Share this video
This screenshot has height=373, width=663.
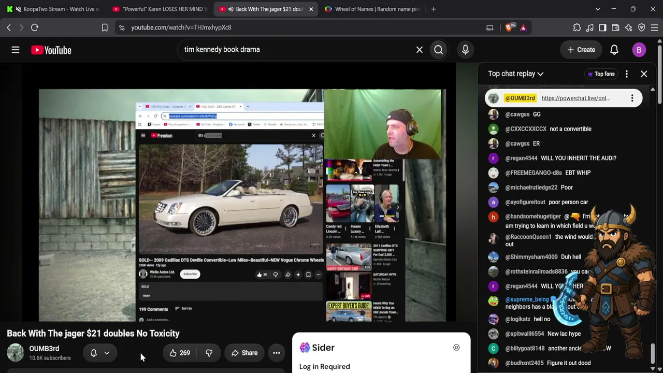[244, 353]
